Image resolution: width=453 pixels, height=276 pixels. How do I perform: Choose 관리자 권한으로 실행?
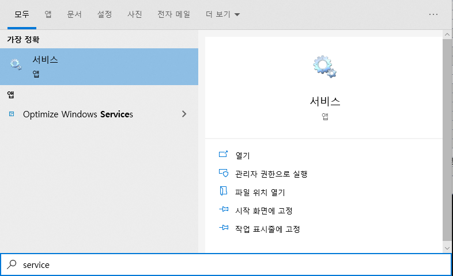[271, 174]
